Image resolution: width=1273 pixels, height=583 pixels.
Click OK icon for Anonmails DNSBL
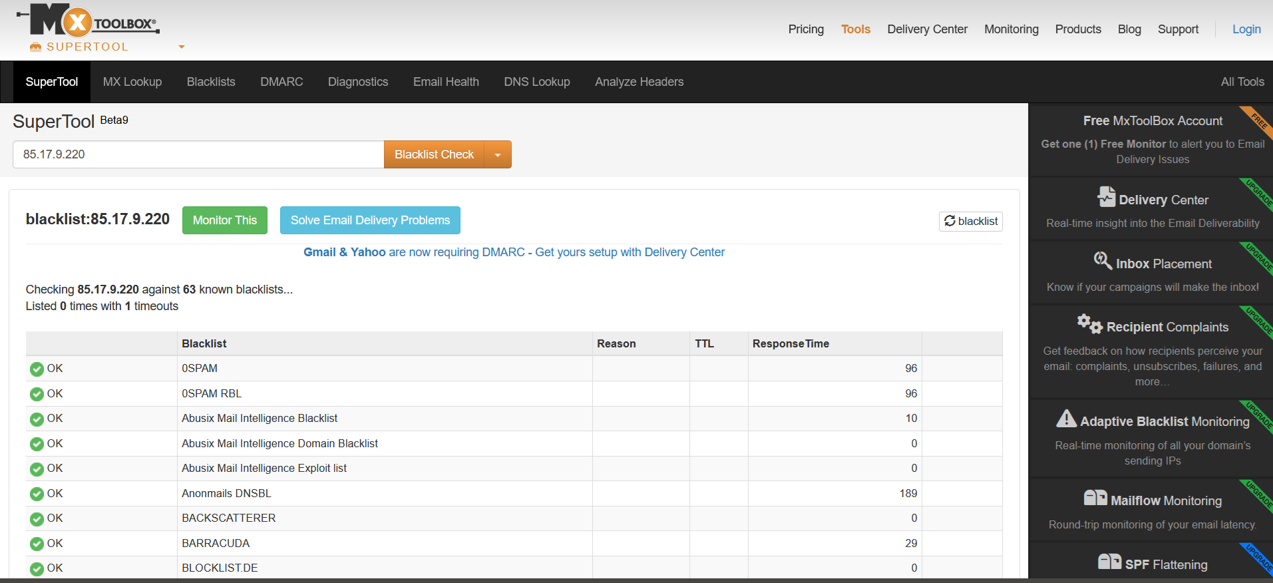[37, 494]
